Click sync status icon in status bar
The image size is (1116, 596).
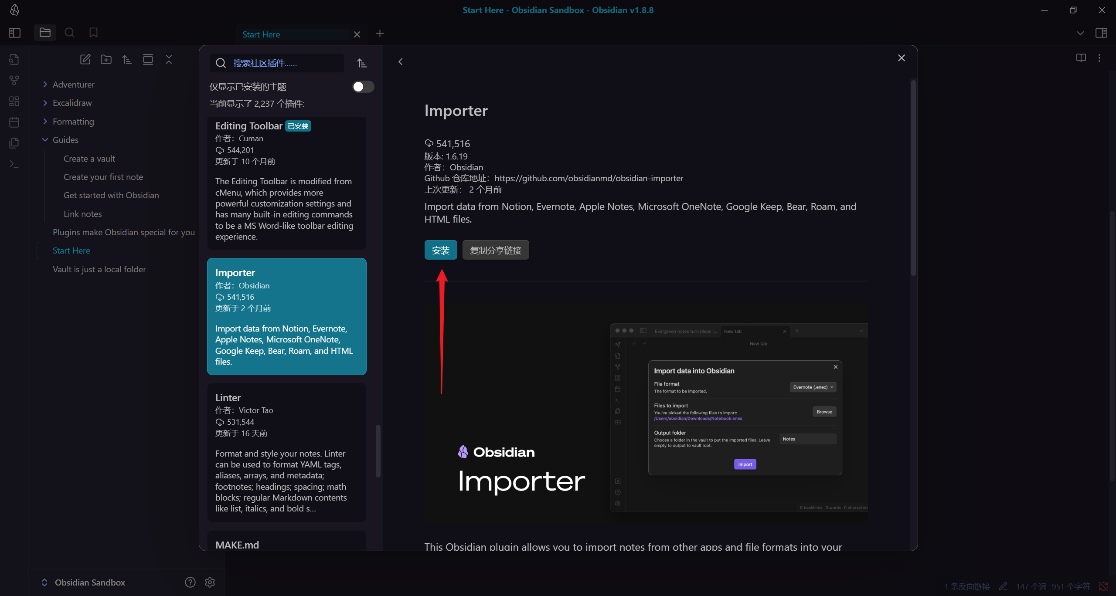point(1103,586)
